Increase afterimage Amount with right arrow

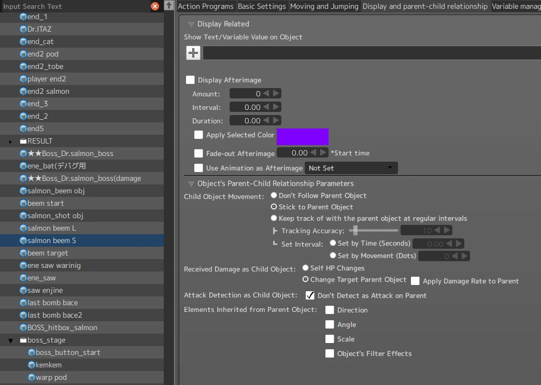pos(276,93)
